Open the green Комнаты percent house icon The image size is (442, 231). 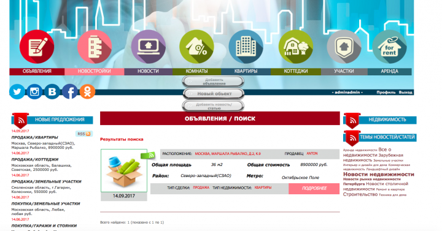pyautogui.click(x=196, y=47)
